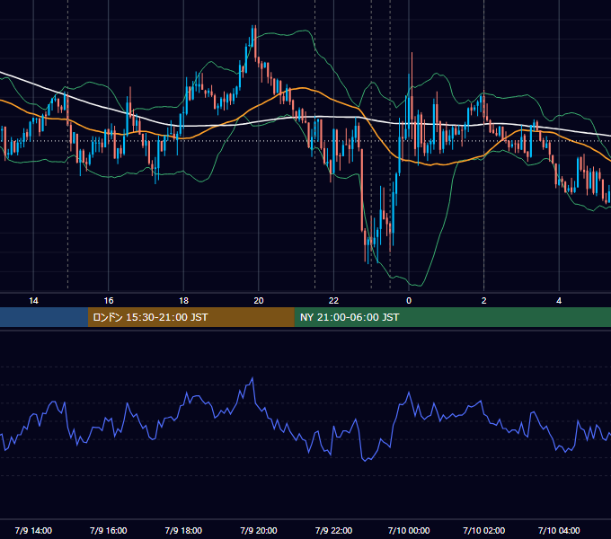Click the ロンドン 15:30-21:00 JST session bar

coord(190,317)
